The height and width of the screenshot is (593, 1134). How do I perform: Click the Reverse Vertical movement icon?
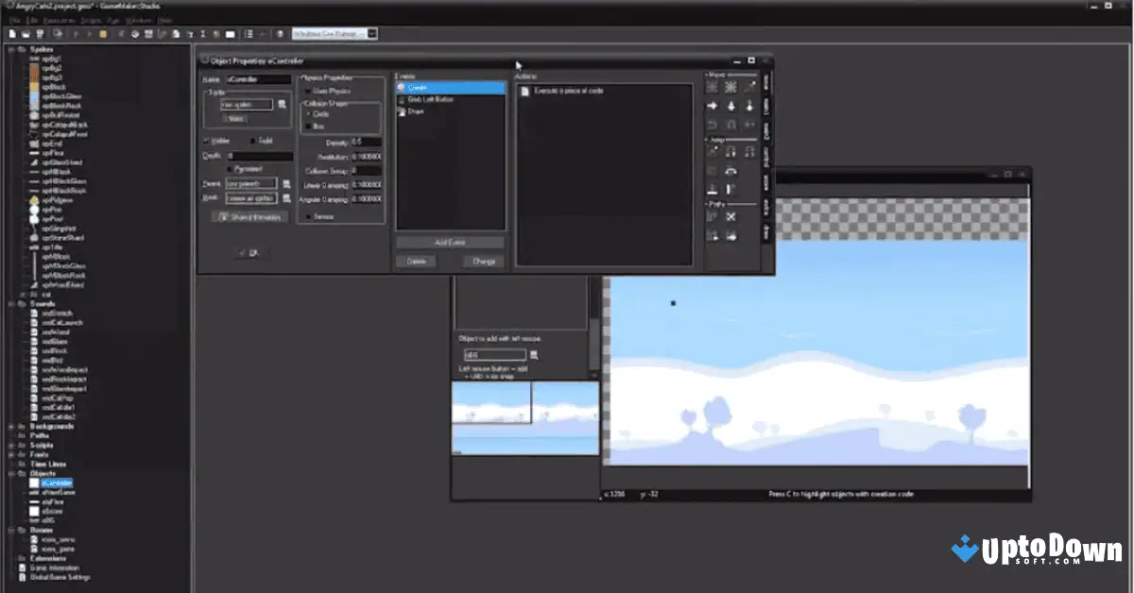coord(730,124)
